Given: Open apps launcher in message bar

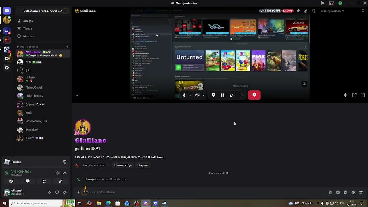Looking at the screenshot, I should (x=361, y=192).
